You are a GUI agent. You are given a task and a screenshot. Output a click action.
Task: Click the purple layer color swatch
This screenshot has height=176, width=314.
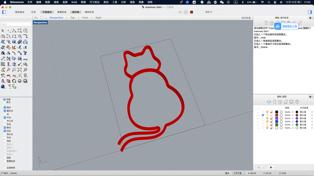(x=277, y=118)
